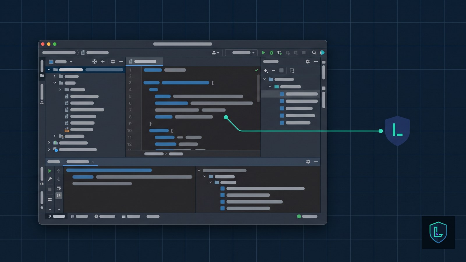Open the project panel settings gear

coord(113,61)
